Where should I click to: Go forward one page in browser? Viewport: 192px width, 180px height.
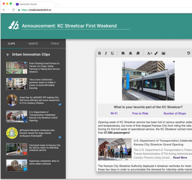(8, 10)
